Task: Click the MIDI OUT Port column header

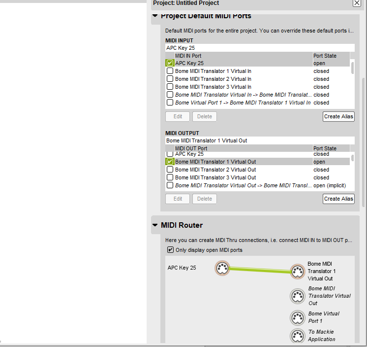Action: click(244, 148)
